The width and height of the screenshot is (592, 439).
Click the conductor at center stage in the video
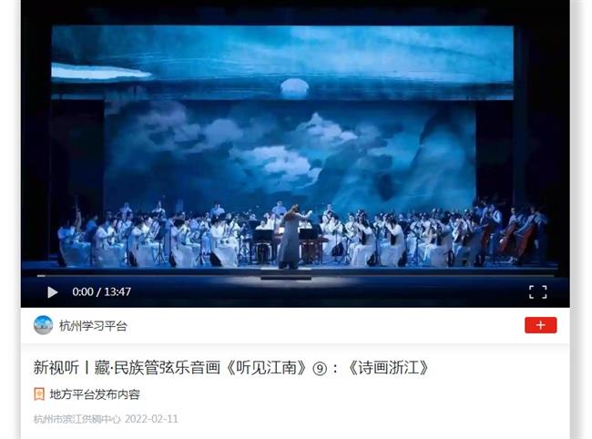point(291,237)
